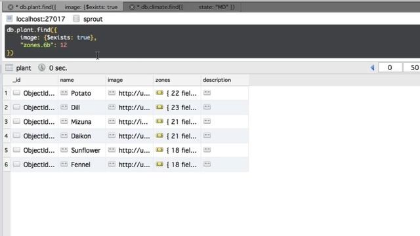Click the image string icon in Daikon row
The height and width of the screenshot is (236, 420).
click(112, 136)
